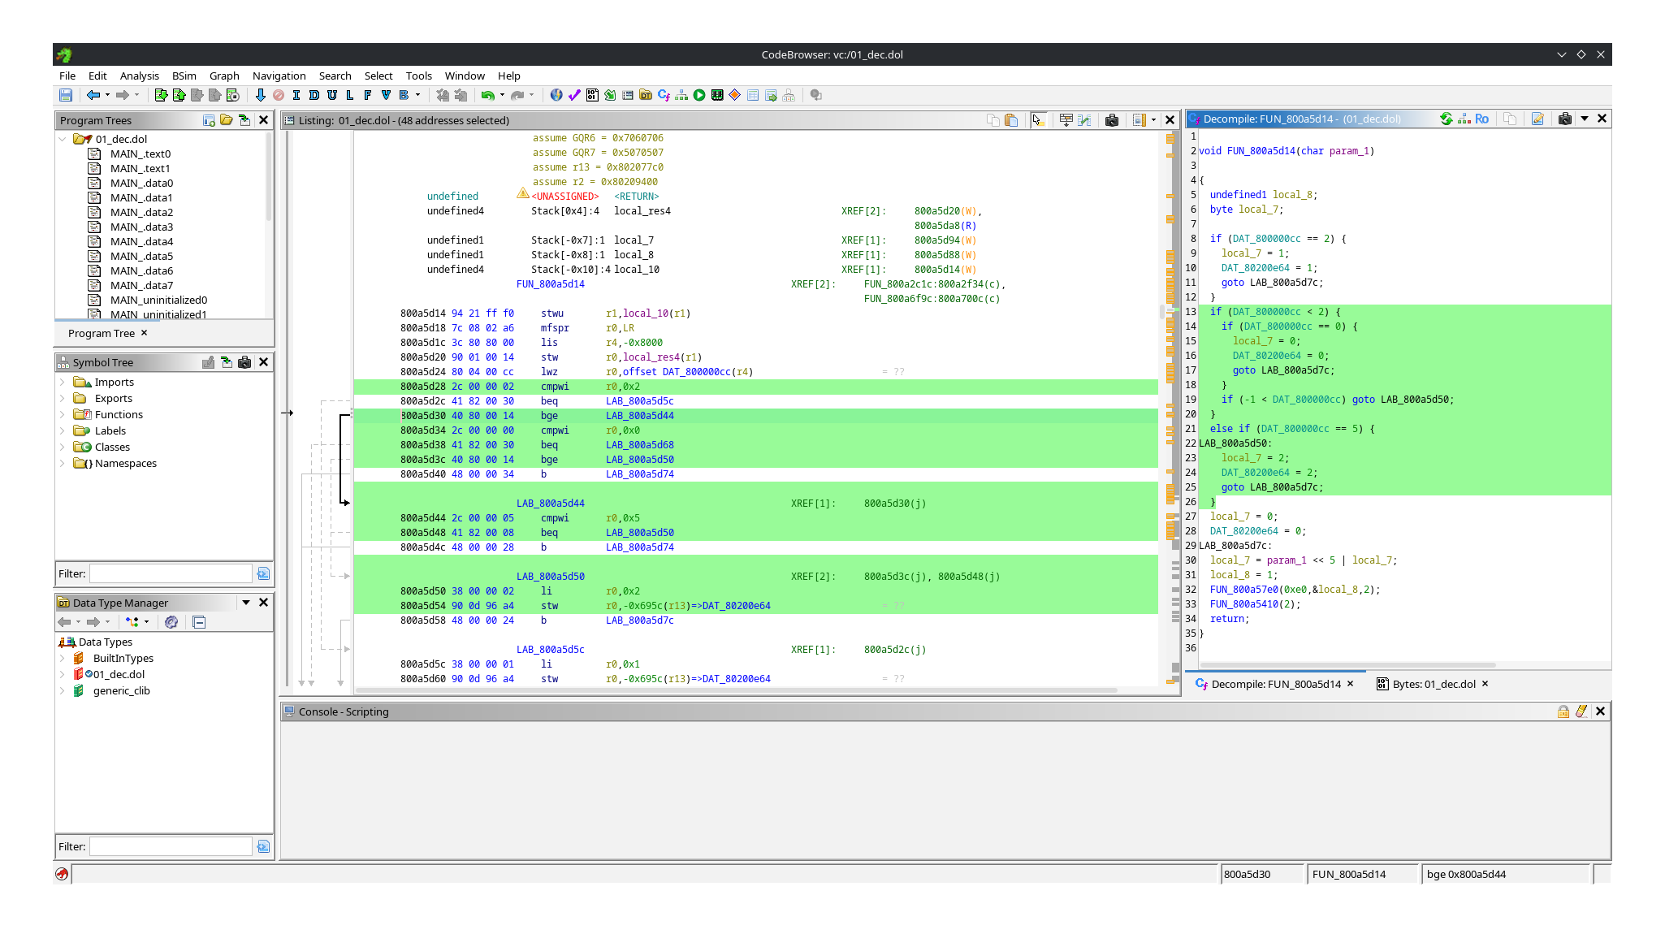Click the green Run script icon
This screenshot has height=947, width=1665.
point(698,95)
